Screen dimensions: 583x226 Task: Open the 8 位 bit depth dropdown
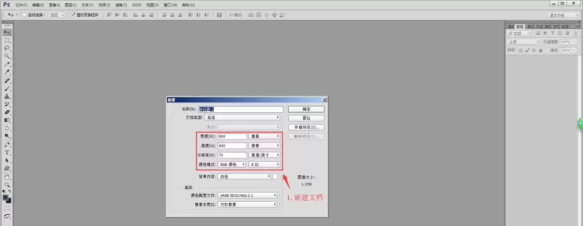[x=265, y=165]
